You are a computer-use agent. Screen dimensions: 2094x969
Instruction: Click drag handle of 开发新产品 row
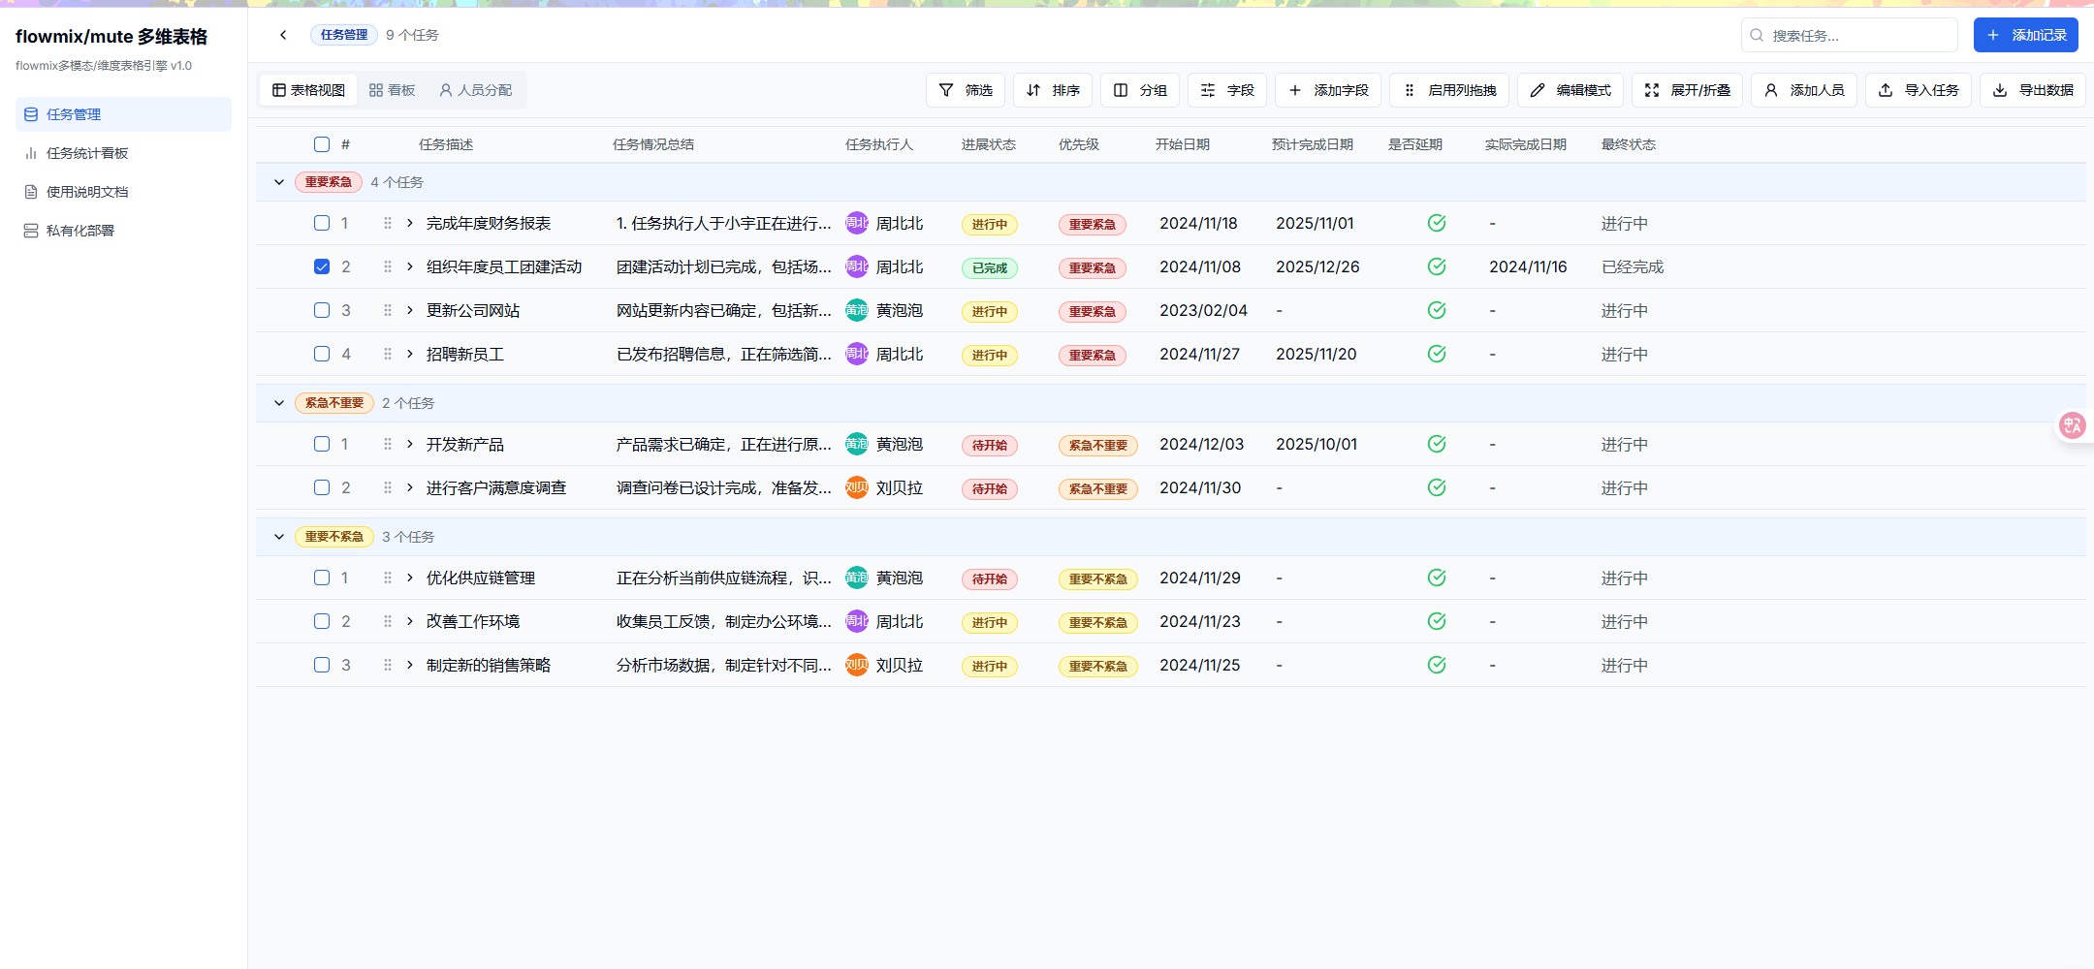click(x=388, y=444)
